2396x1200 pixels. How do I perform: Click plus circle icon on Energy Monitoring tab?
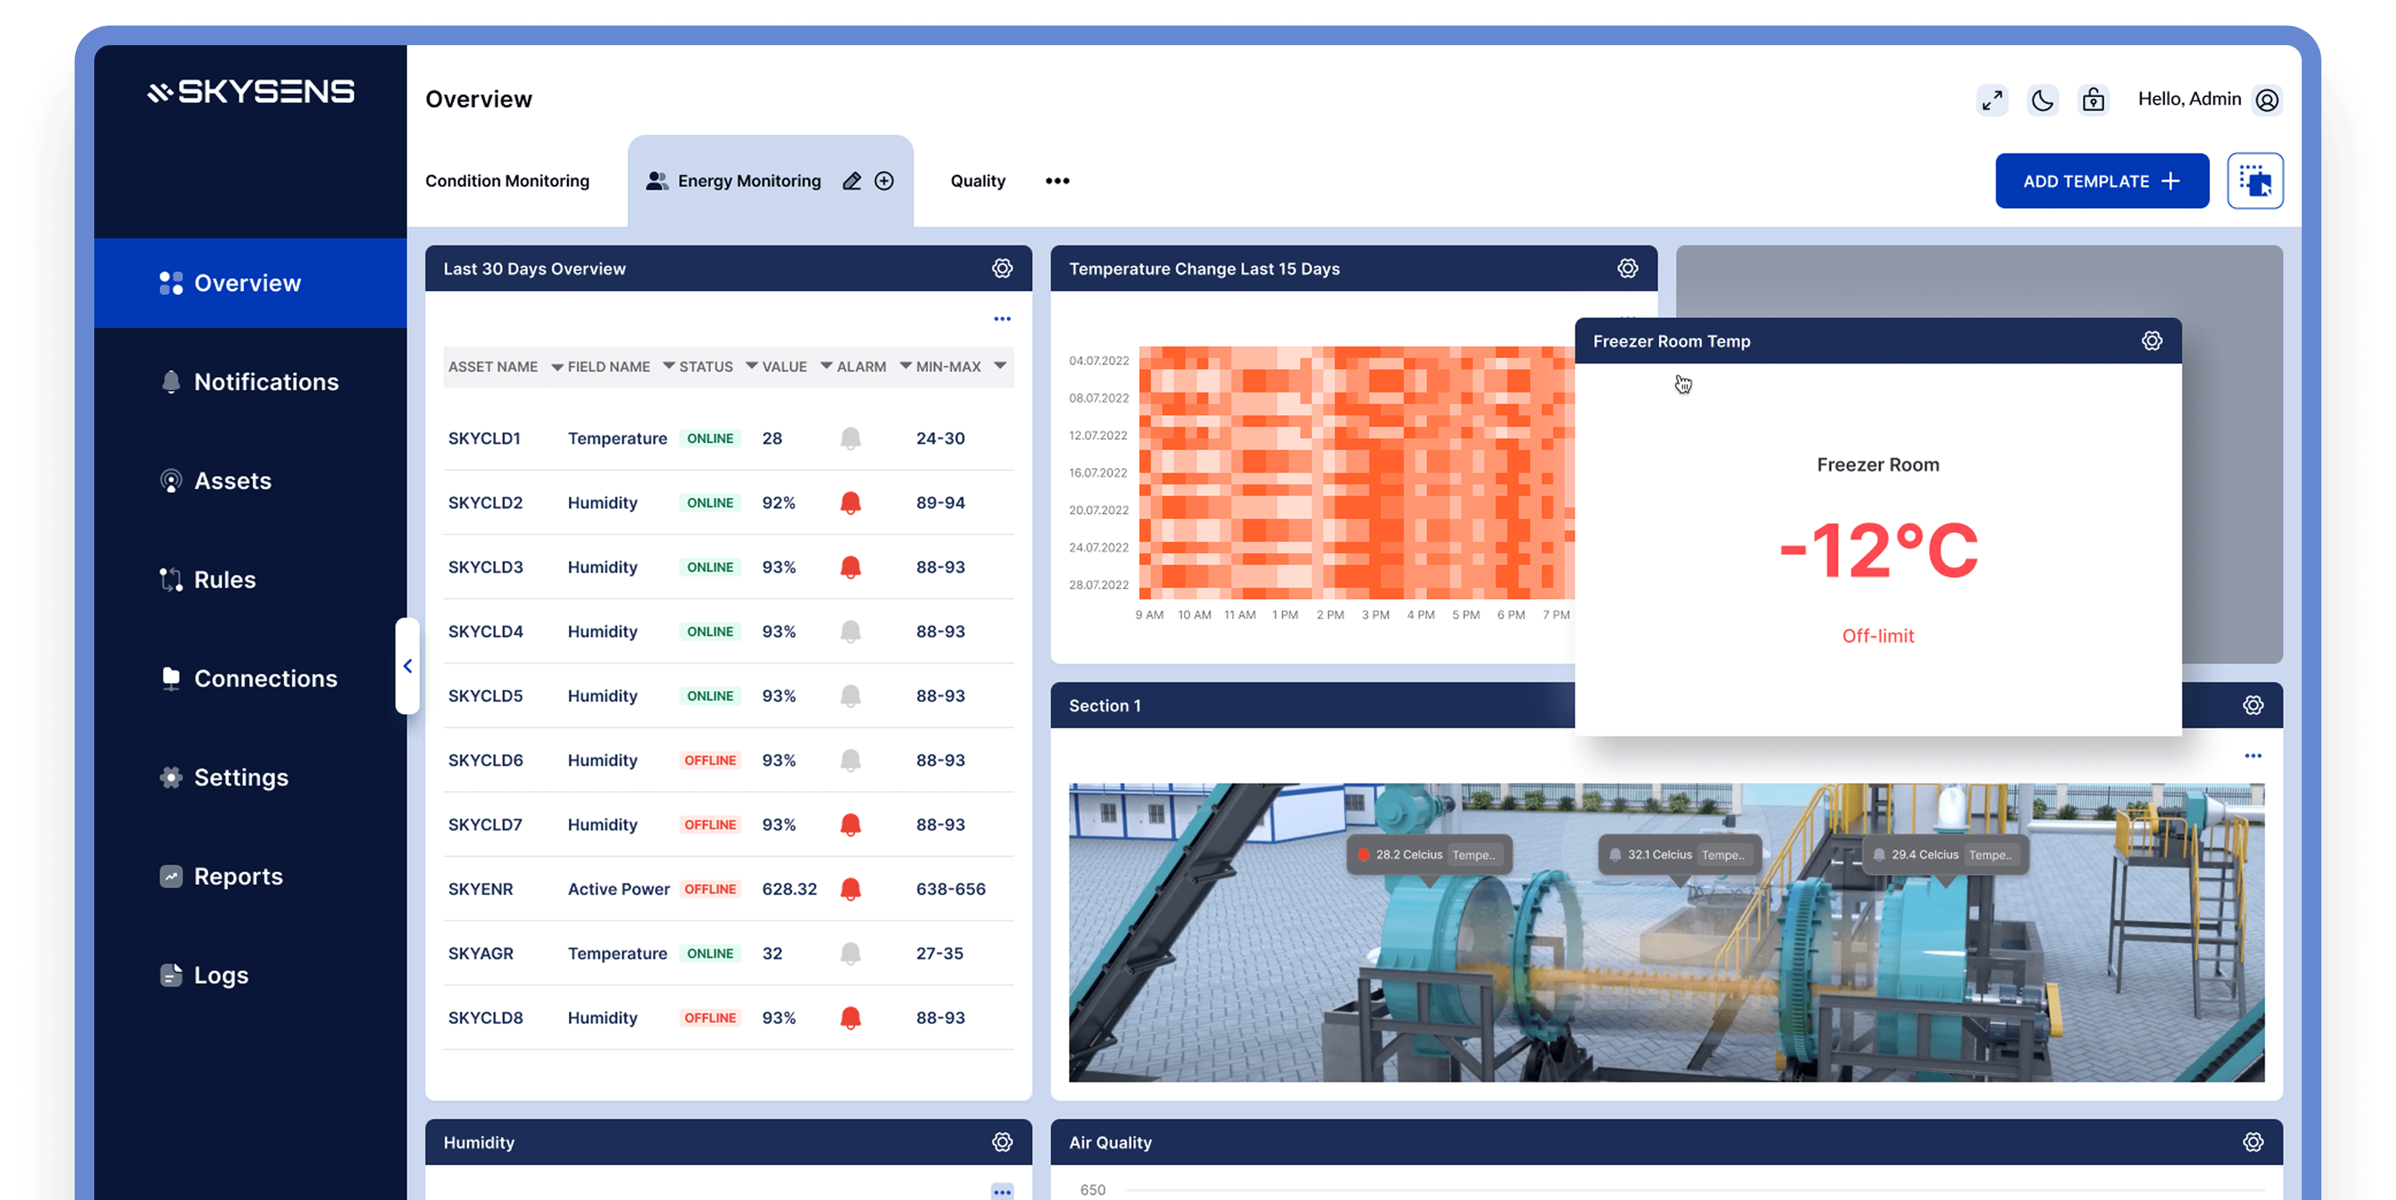click(x=884, y=181)
